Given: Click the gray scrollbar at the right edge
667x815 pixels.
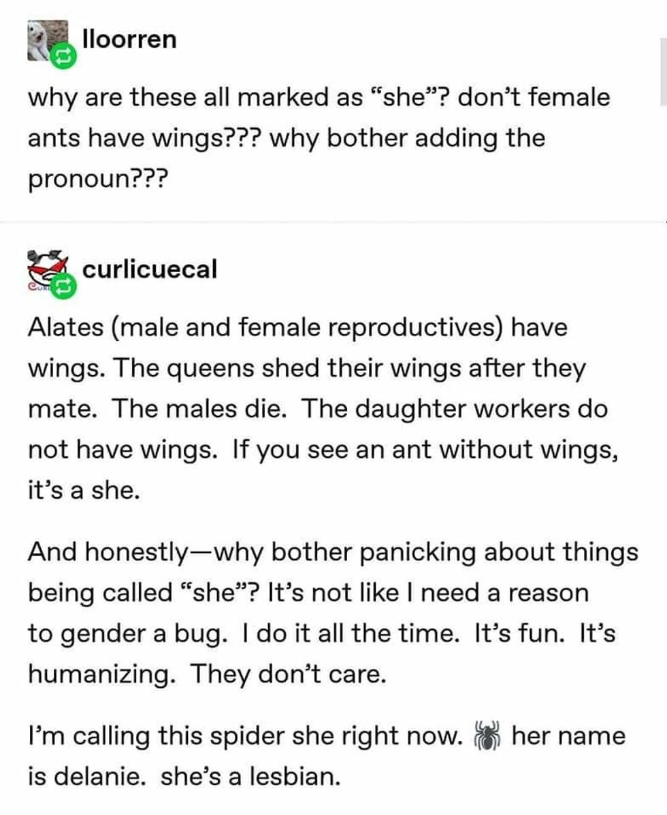Looking at the screenshot, I should click(663, 80).
